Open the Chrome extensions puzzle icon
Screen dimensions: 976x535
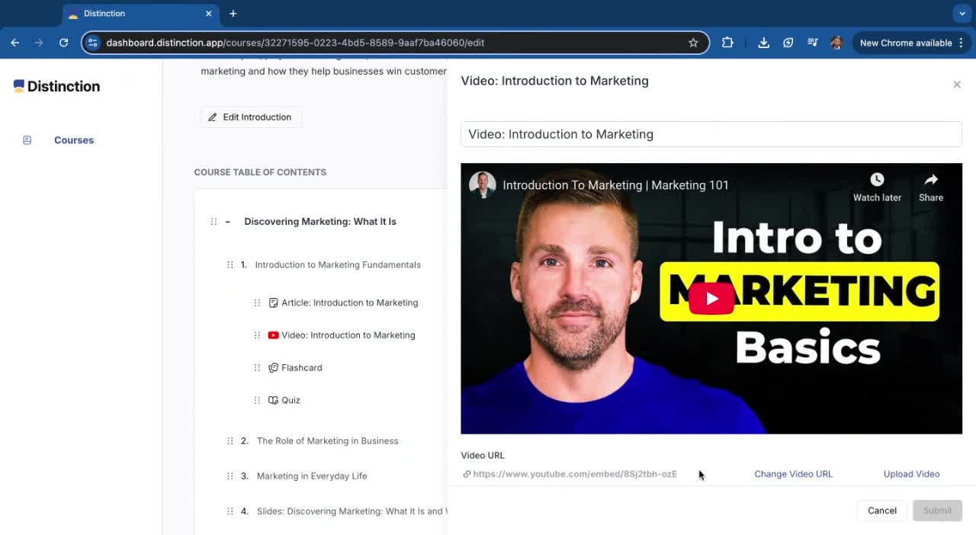point(727,43)
